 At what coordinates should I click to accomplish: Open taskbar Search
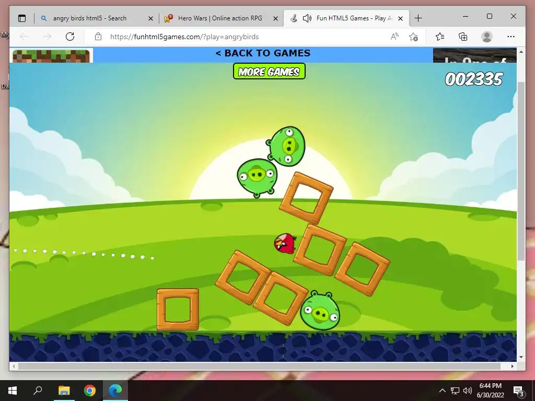[38, 391]
